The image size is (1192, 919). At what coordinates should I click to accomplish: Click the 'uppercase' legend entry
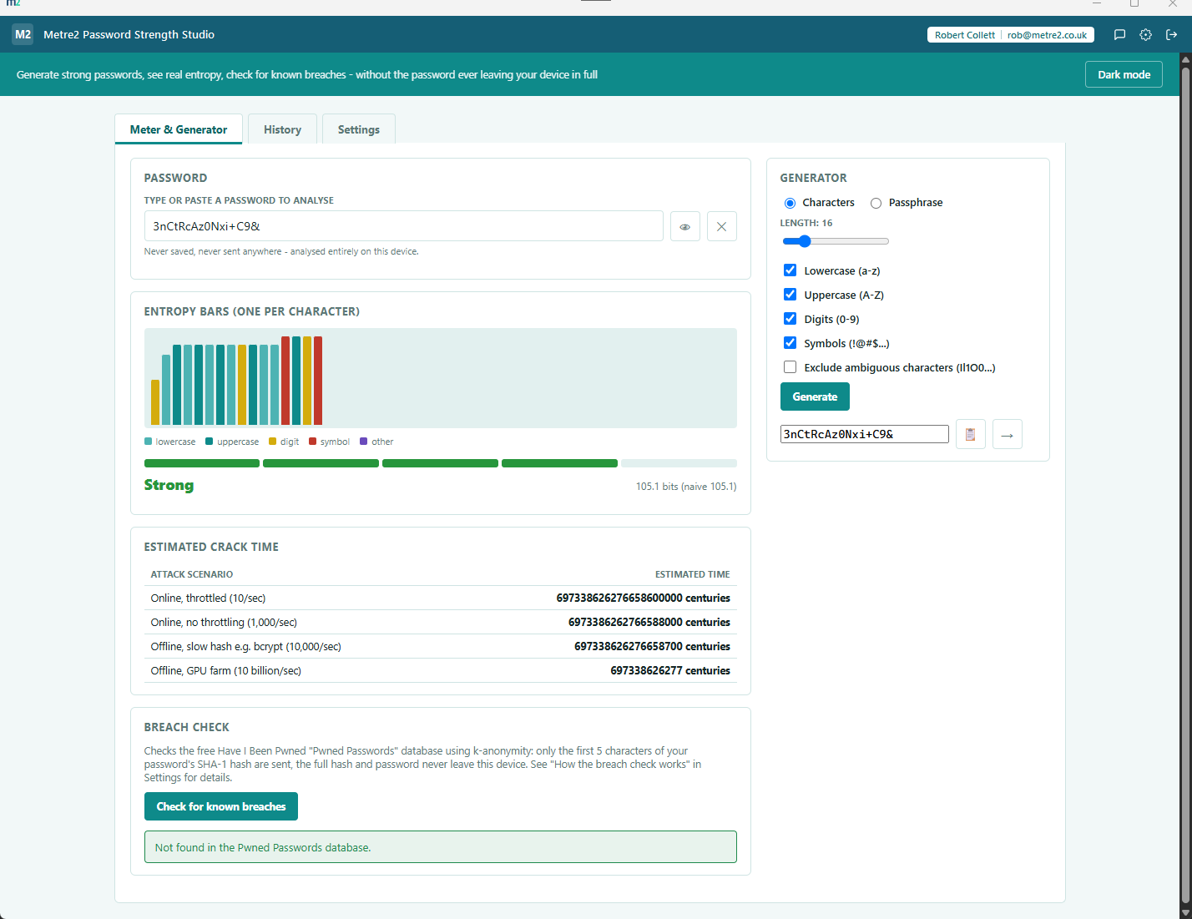pyautogui.click(x=232, y=442)
